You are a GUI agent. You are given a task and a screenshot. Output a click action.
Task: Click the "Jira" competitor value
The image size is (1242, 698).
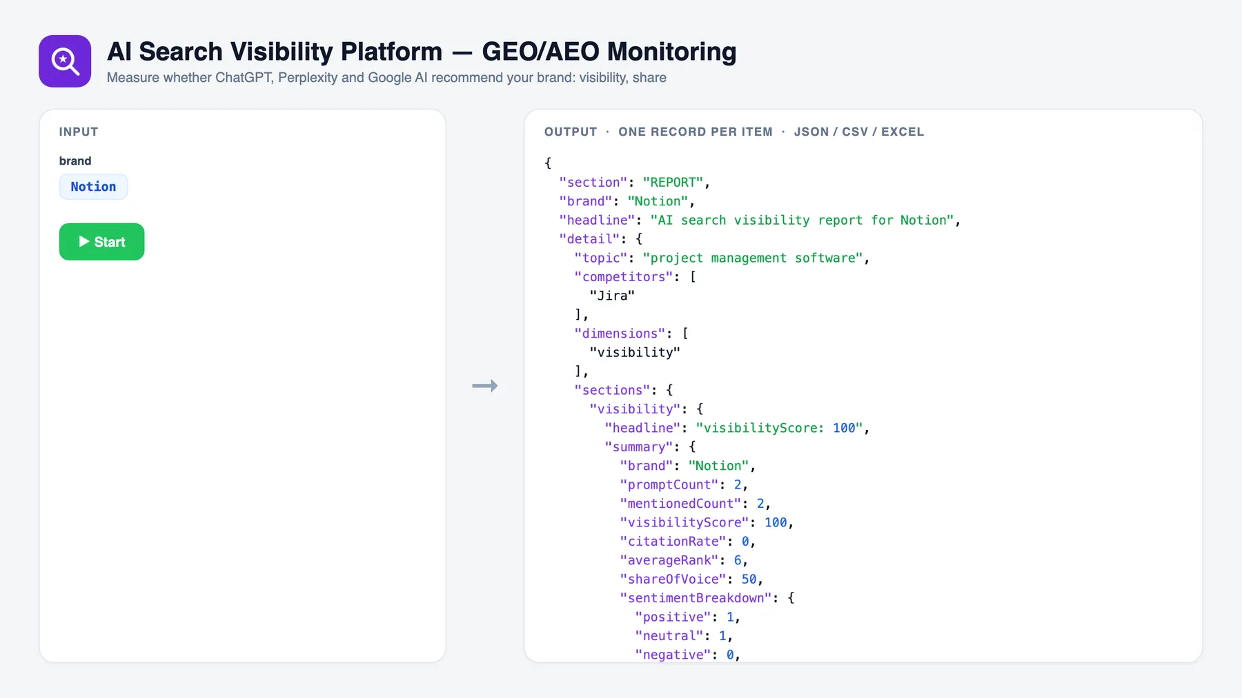(612, 296)
